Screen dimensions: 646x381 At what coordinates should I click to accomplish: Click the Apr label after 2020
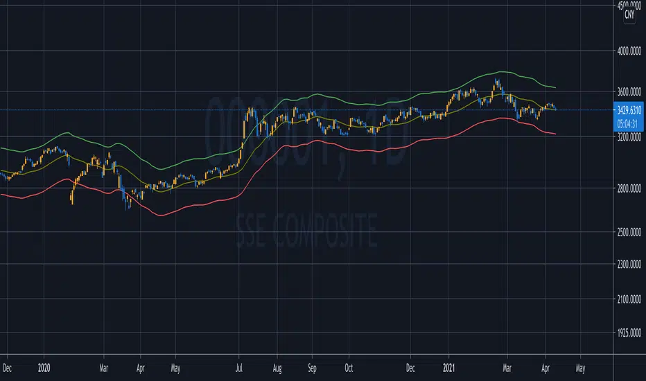pyautogui.click(x=141, y=369)
